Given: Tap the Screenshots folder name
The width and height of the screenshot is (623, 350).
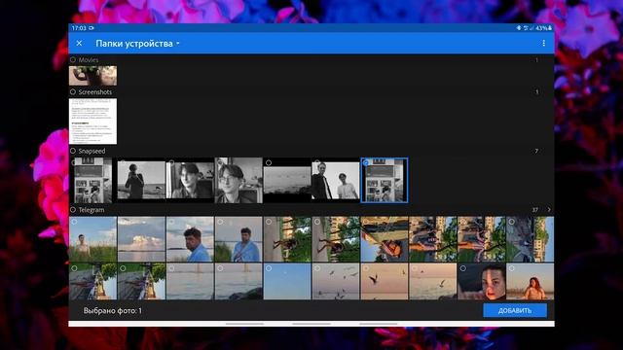Looking at the screenshot, I should pyautogui.click(x=95, y=91).
